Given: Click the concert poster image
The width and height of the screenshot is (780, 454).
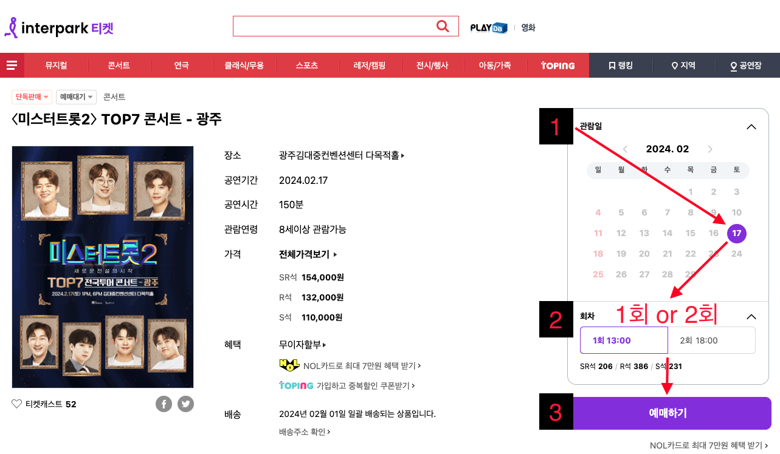Looking at the screenshot, I should (103, 267).
